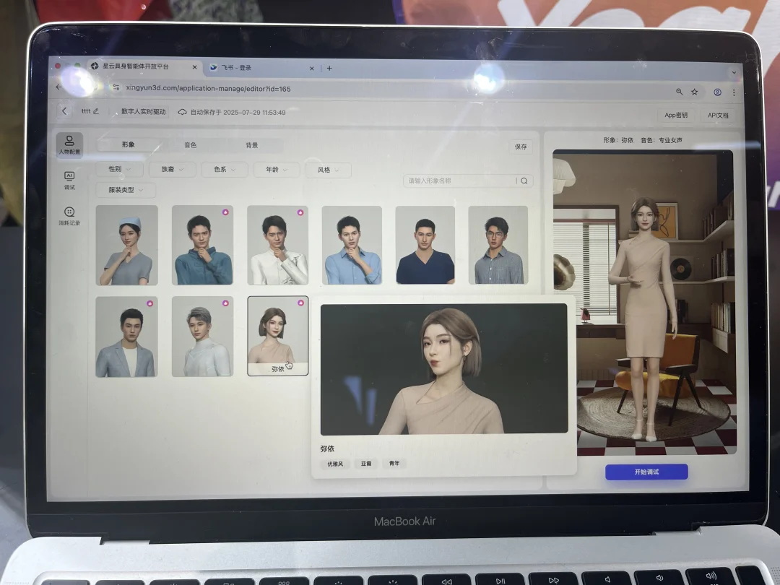Expand the 色系 filter dropdown
The image size is (780, 585).
click(x=225, y=170)
